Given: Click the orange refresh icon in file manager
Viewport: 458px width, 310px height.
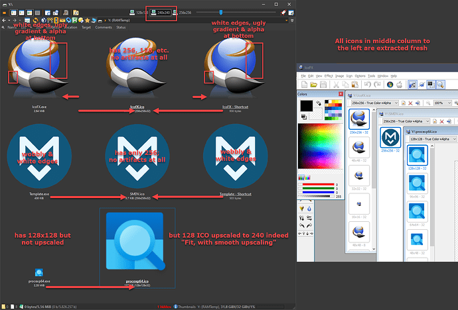Looking at the screenshot, I should pyautogui.click(x=35, y=20).
